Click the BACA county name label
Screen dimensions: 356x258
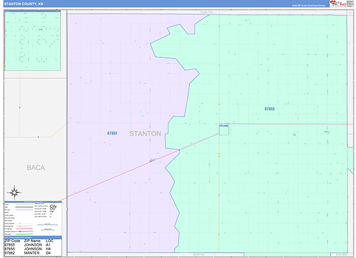coord(36,167)
